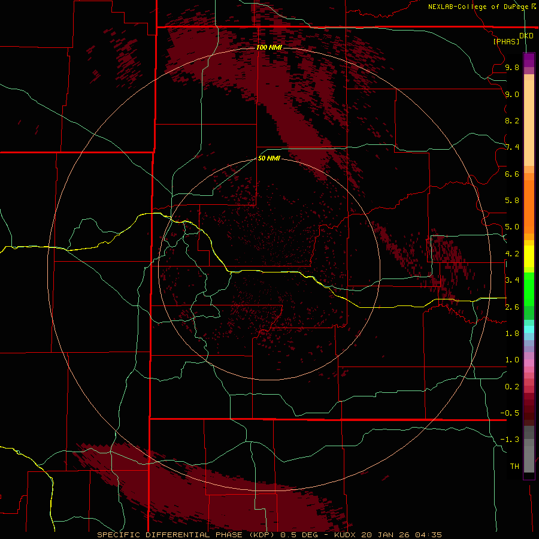Click the 4.2 value on color scale
The width and height of the screenshot is (539, 539).
click(x=512, y=254)
